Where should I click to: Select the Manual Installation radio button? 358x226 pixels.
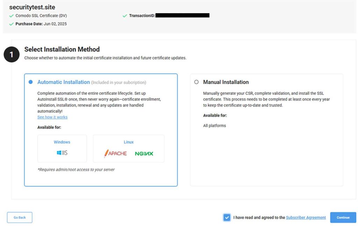(196, 82)
